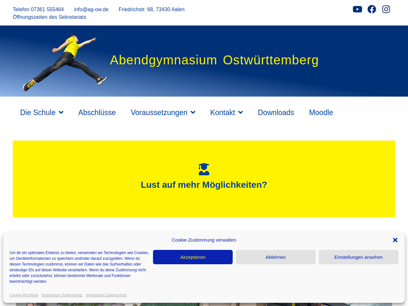The width and height of the screenshot is (408, 306).
Task: Open the Abschlüsse menu item
Action: 97,113
